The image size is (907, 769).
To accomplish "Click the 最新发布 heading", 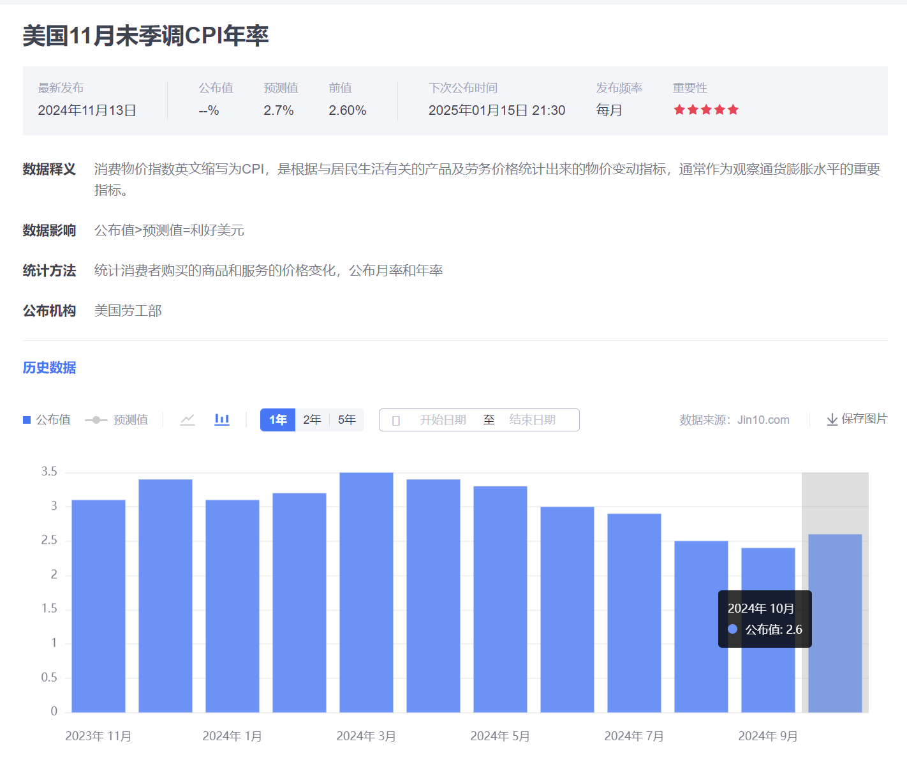I will (61, 88).
